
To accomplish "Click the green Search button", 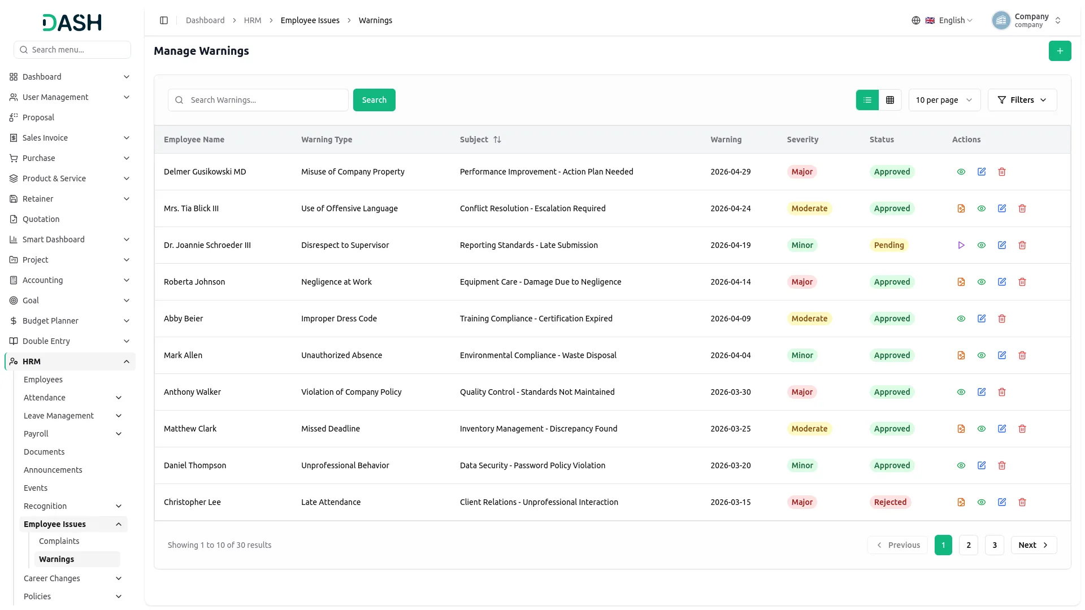I will (x=374, y=100).
